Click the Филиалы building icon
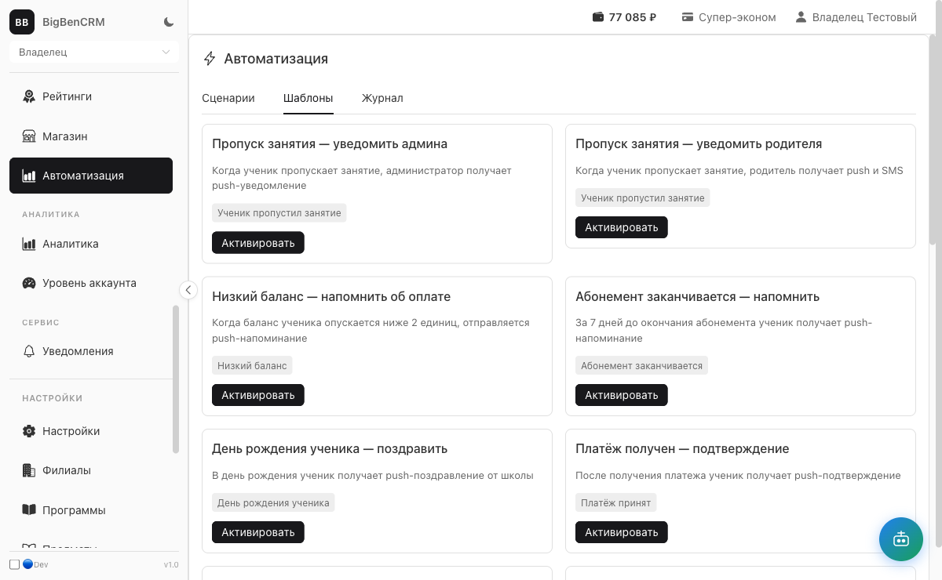This screenshot has width=942, height=580. coord(29,470)
